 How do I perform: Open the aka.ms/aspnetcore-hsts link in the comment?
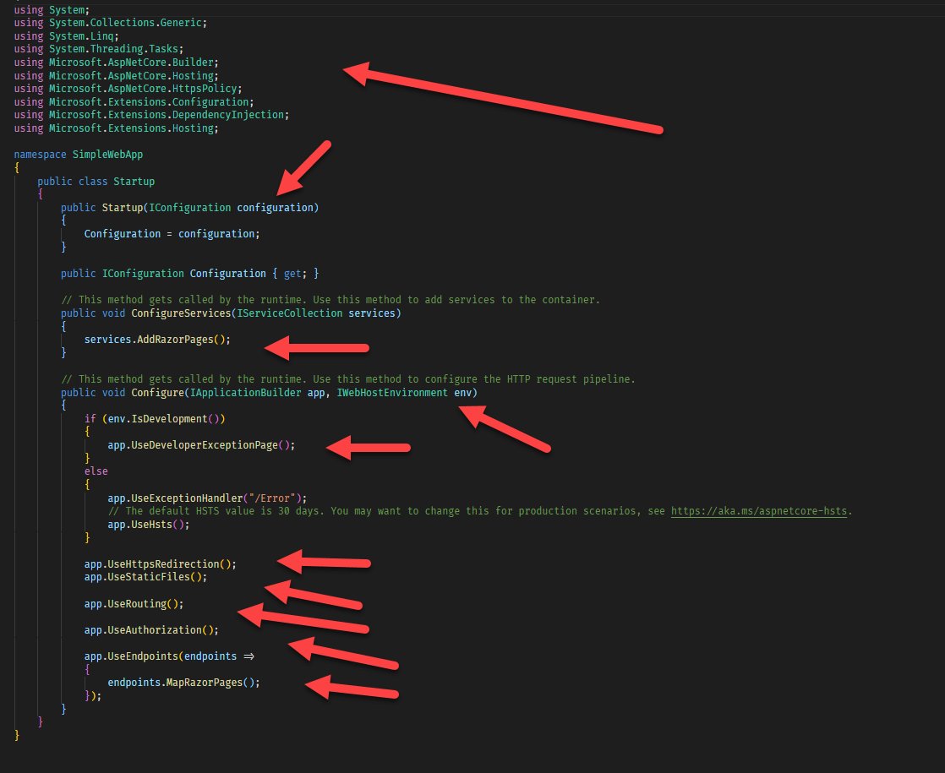click(758, 511)
